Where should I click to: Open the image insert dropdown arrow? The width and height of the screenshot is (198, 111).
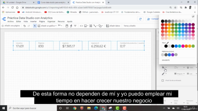point(88,26)
